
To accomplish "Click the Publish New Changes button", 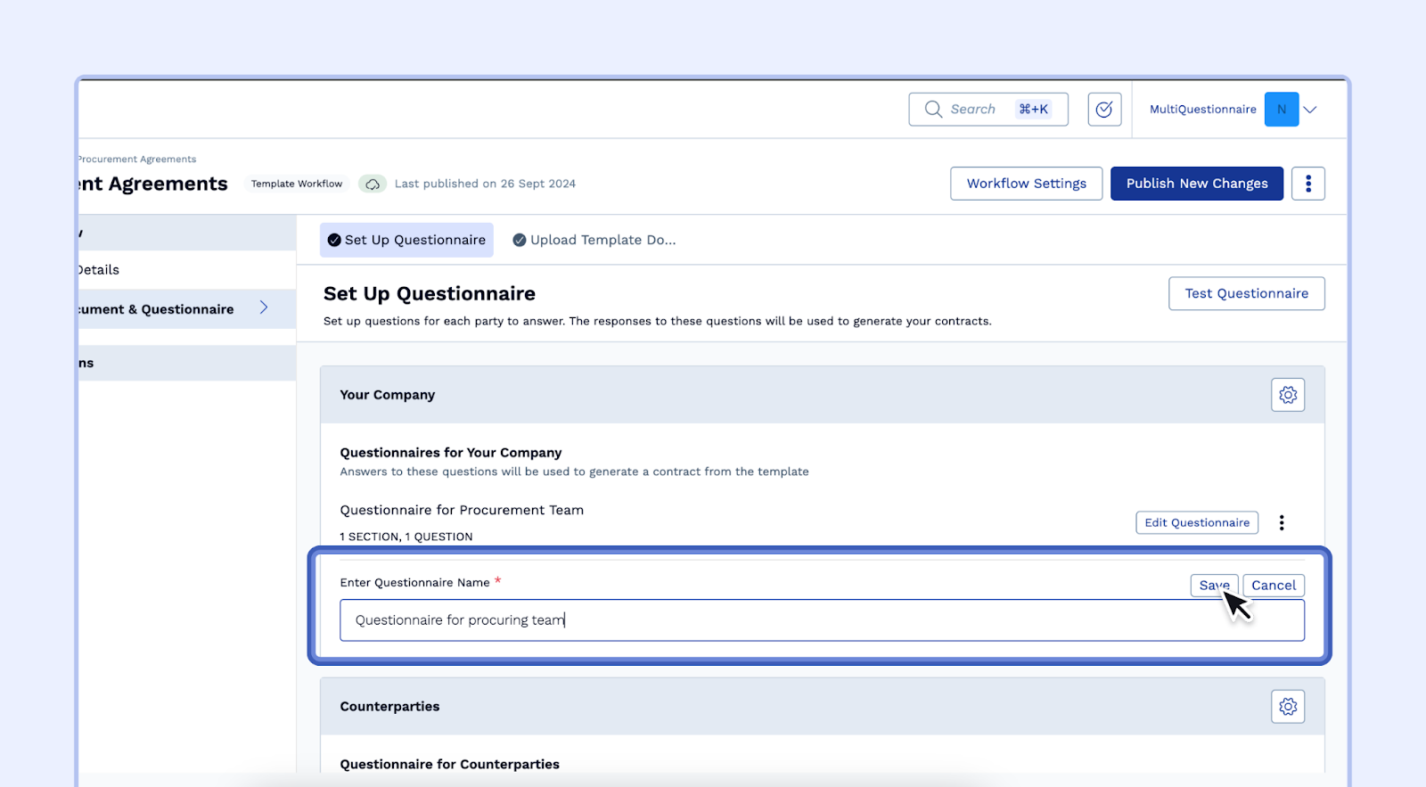I will 1196,184.
